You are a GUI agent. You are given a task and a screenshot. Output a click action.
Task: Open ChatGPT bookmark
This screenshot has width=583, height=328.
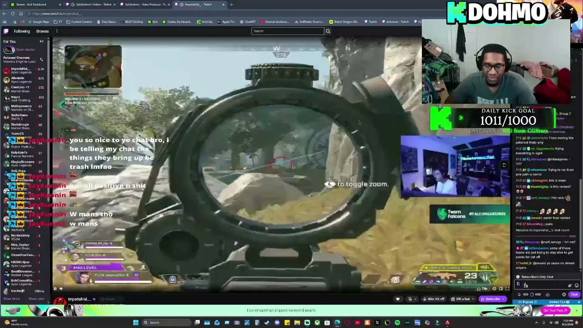tap(247, 22)
